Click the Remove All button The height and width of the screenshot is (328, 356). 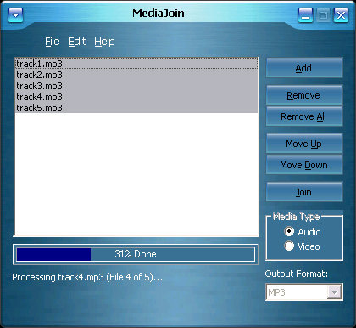[304, 116]
